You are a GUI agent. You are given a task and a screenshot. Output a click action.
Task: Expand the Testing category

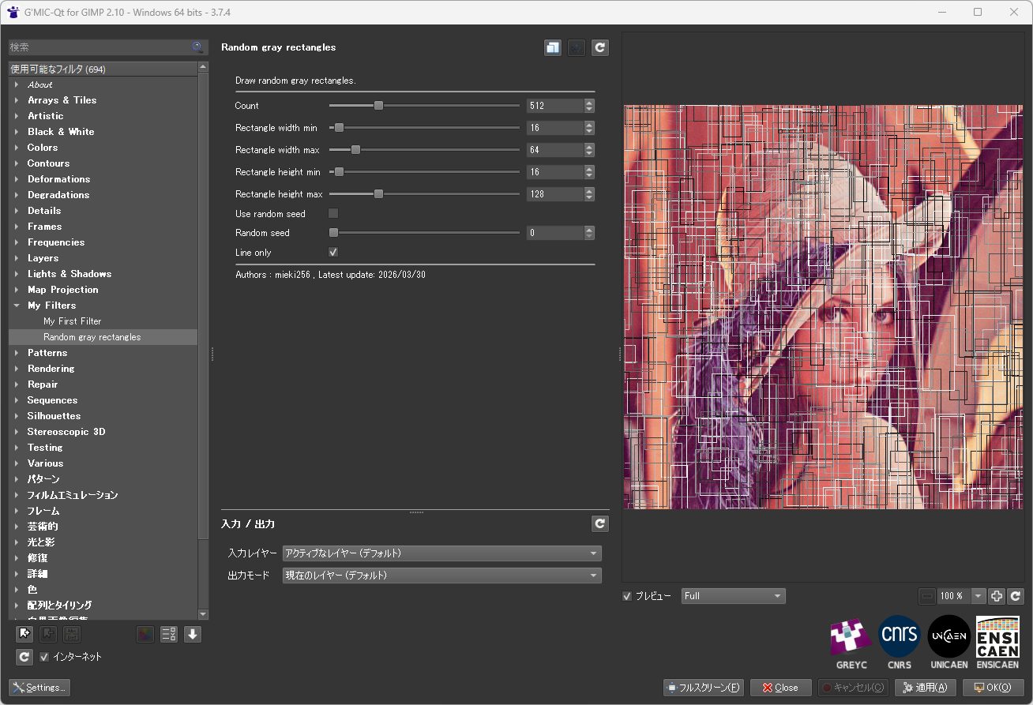pos(17,448)
